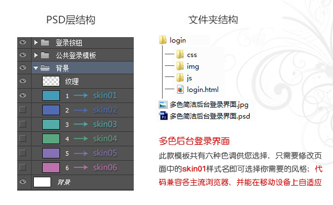The width and height of the screenshot is (333, 205).
Task: Select the skin01 blue color swatch
Action: coord(51,95)
